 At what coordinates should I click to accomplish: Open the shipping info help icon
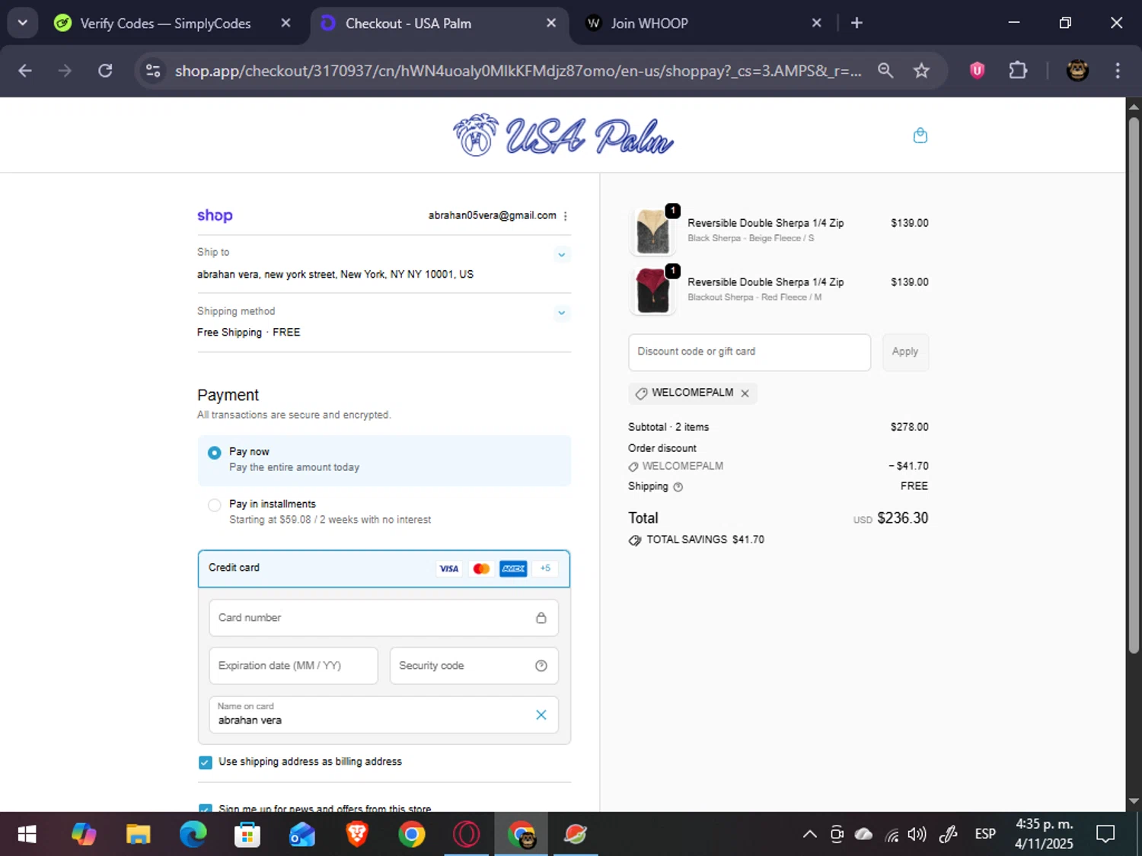coord(678,487)
